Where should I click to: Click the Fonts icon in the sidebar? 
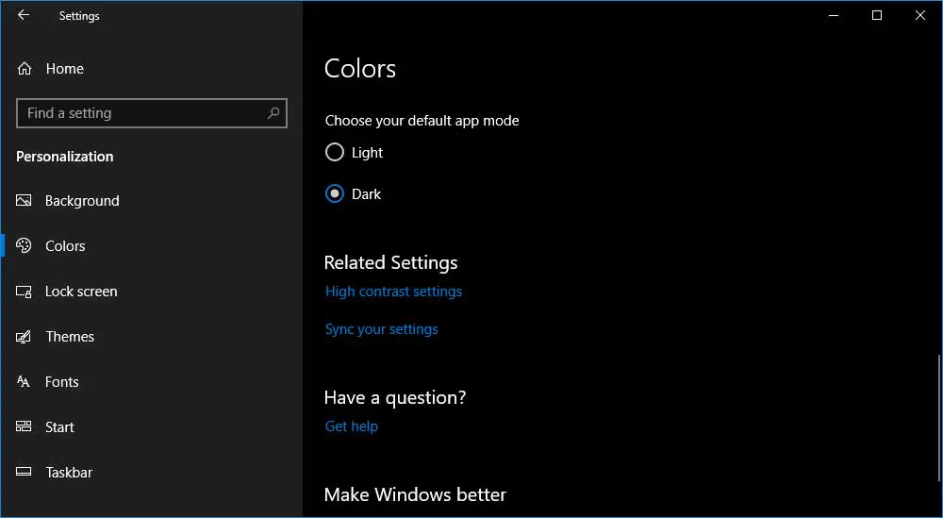coord(25,382)
